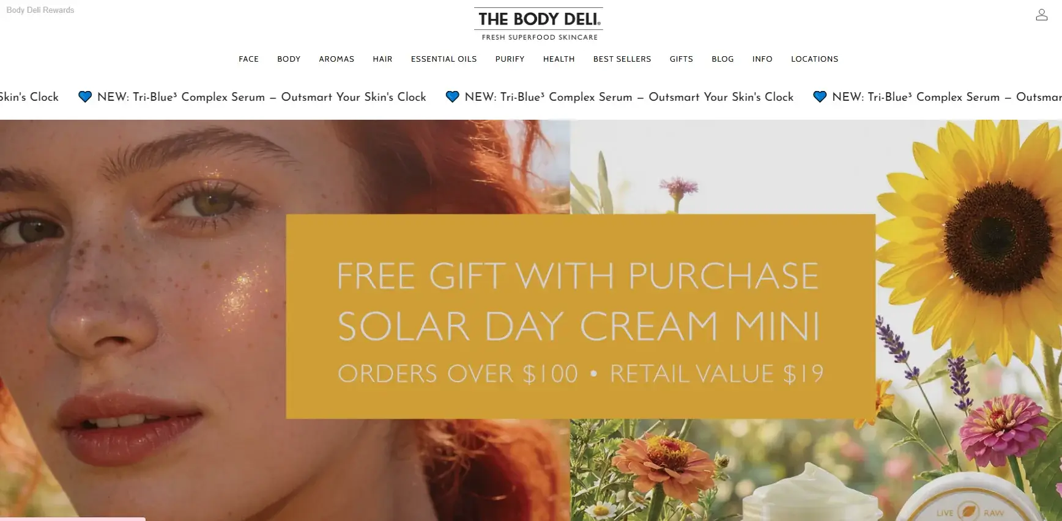Click the Free Gift With Purchase banner
This screenshot has width=1062, height=521.
tap(581, 316)
